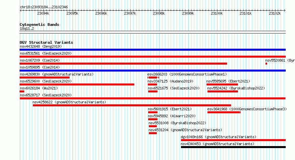Click the short red bar under nsv6026184
295x160 pixels.
point(22,91)
